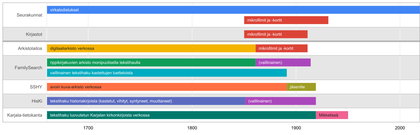Select the FamilySearch row label

point(28,68)
